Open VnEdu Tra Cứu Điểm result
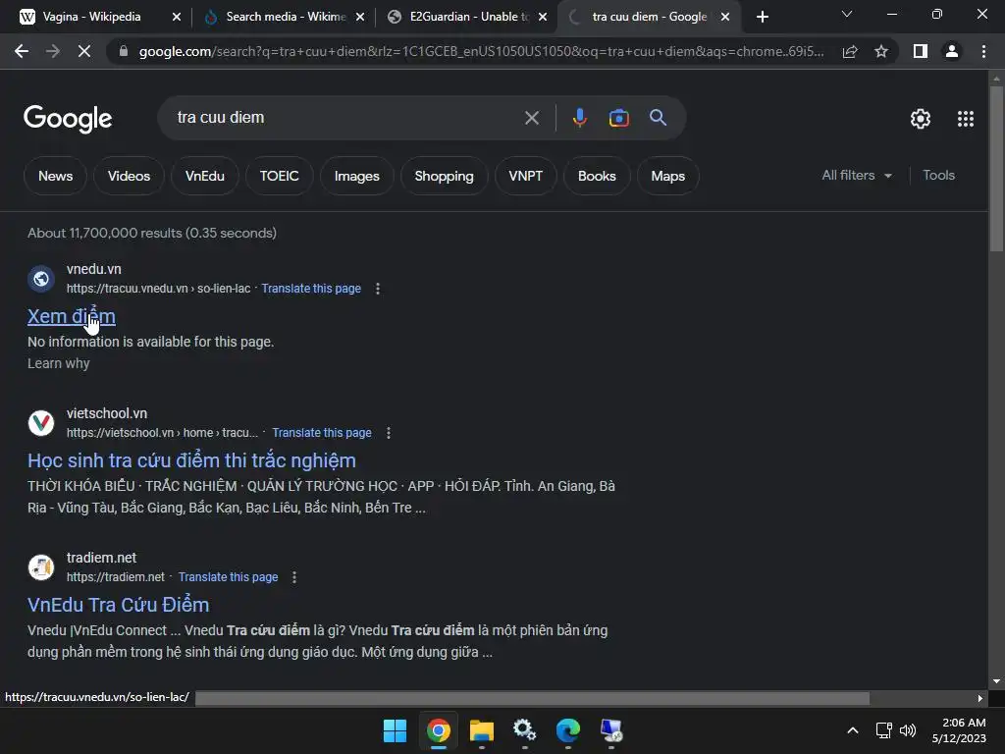This screenshot has width=1005, height=754. coord(118,605)
